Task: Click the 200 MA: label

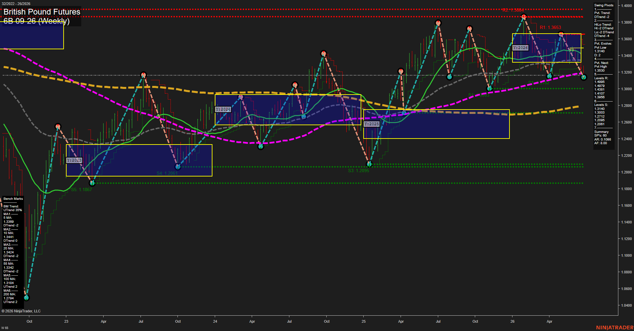Action: tap(9, 294)
